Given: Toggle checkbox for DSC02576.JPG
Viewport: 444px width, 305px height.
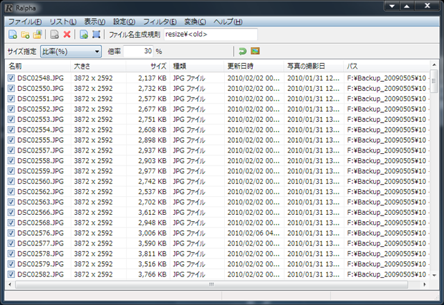Looking at the screenshot, I should pyautogui.click(x=11, y=233).
